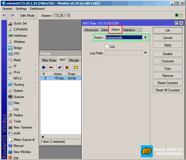Click the red minus remove rule icon
The height and width of the screenshot is (160, 186).
(x=51, y=67)
